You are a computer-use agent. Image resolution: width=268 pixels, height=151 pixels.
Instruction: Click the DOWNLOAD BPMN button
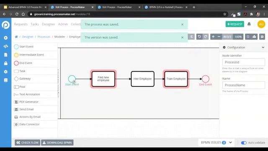tap(57, 143)
